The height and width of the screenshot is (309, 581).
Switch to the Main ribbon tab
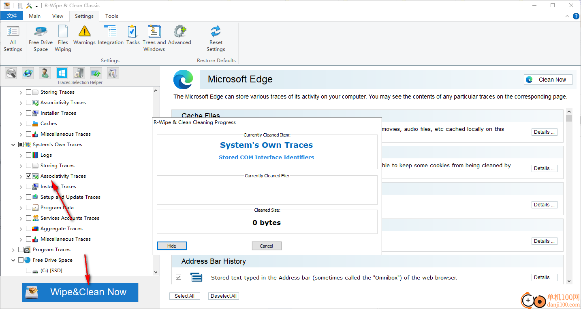click(x=35, y=16)
